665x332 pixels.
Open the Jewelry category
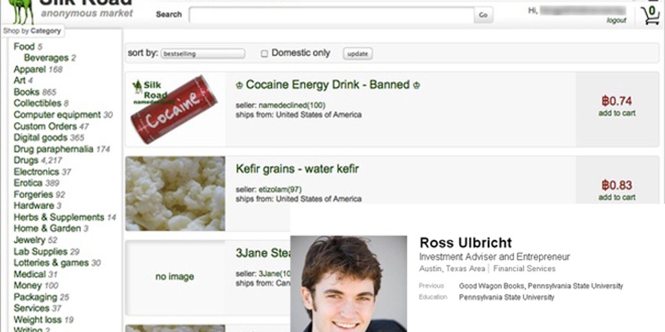coord(30,240)
